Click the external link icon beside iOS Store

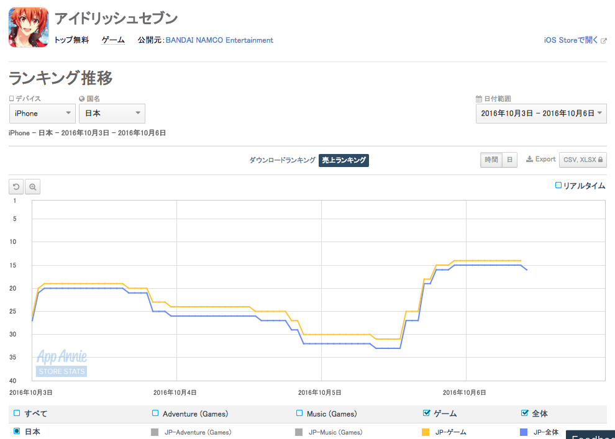(604, 40)
